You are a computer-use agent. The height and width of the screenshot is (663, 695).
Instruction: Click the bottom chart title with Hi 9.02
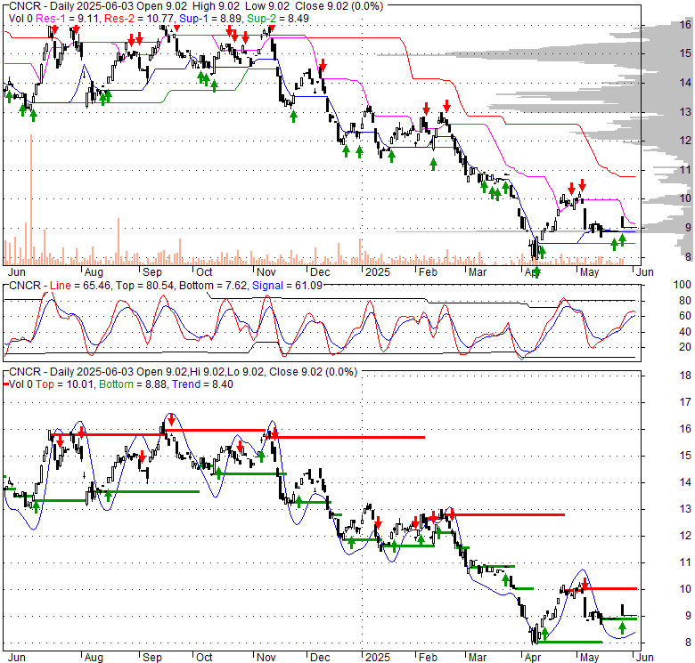coord(183,372)
